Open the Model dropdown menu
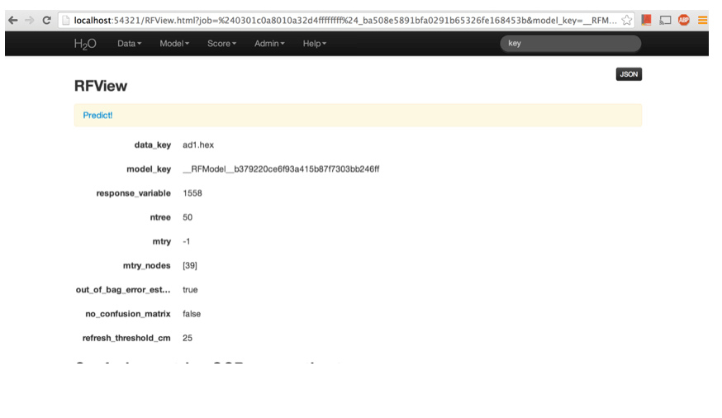Image resolution: width=722 pixels, height=418 pixels. click(174, 43)
